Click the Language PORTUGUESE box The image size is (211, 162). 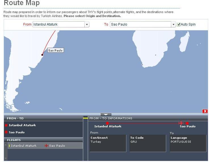coord(188,143)
